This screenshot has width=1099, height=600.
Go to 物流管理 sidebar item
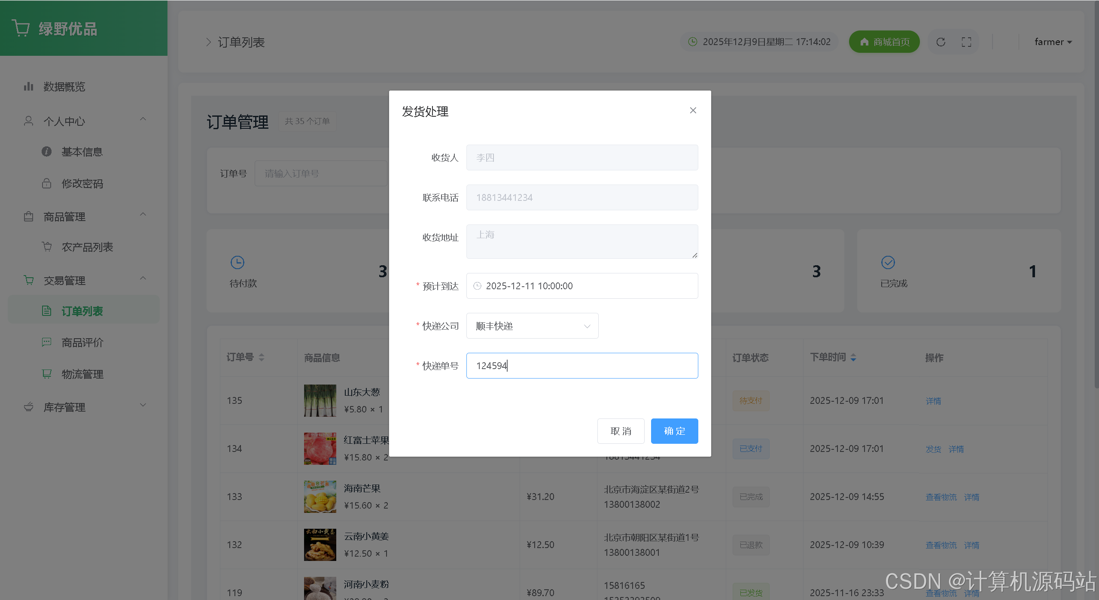pos(82,374)
